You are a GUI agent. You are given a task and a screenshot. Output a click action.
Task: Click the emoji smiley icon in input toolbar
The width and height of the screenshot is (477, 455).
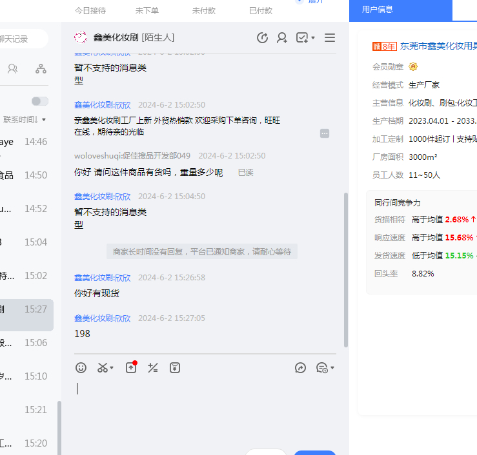[81, 367]
